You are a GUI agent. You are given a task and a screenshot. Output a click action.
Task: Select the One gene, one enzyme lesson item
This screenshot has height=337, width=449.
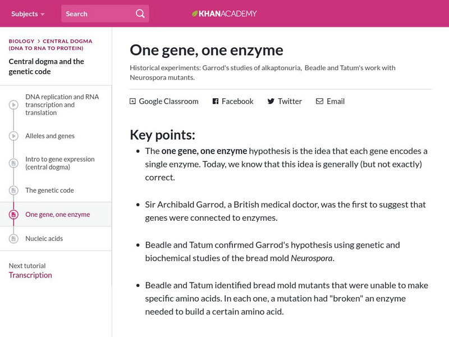[x=57, y=214]
